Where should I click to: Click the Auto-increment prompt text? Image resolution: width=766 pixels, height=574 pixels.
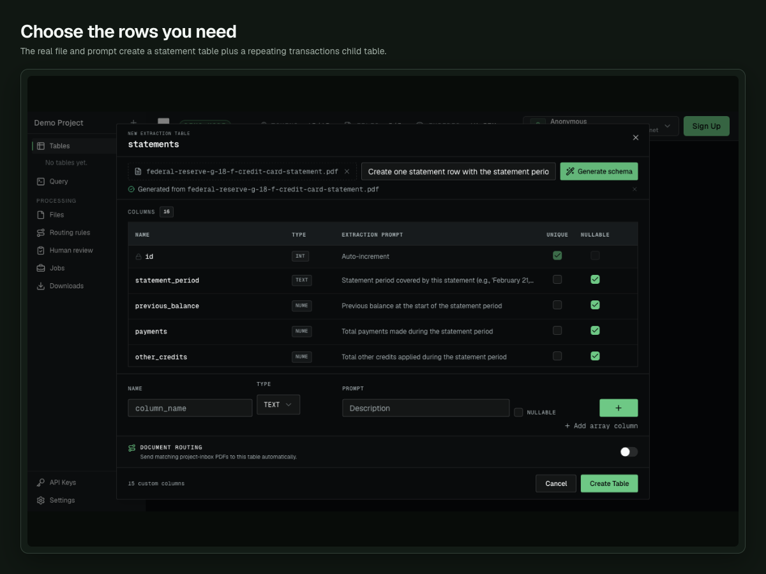tap(365, 256)
